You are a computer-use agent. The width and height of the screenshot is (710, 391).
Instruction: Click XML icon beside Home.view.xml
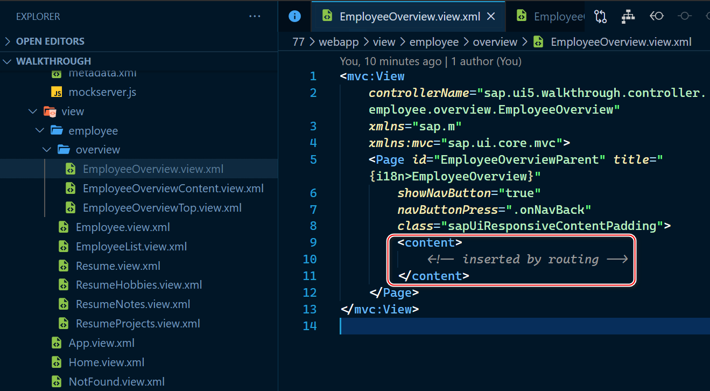(57, 362)
